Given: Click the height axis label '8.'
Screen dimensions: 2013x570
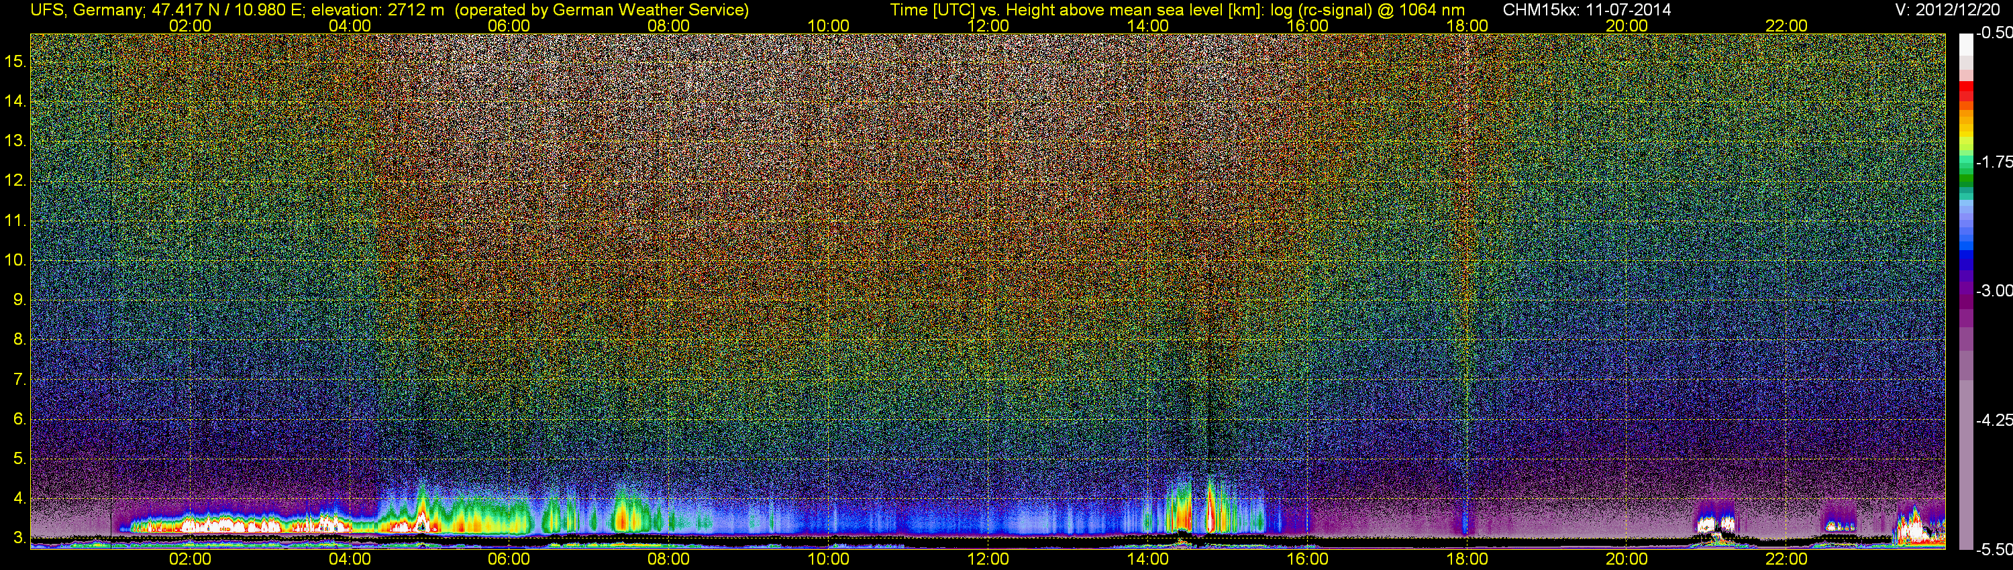Looking at the screenshot, I should [20, 339].
